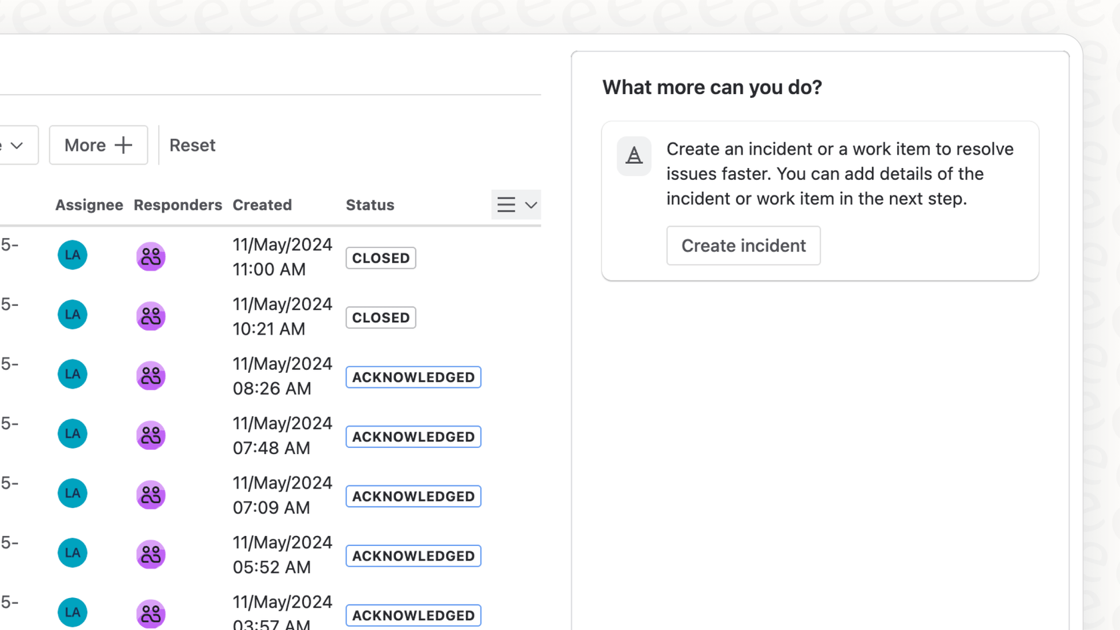Image resolution: width=1120 pixels, height=630 pixels.
Task: Click the plus icon inside the More button
Action: (x=123, y=145)
